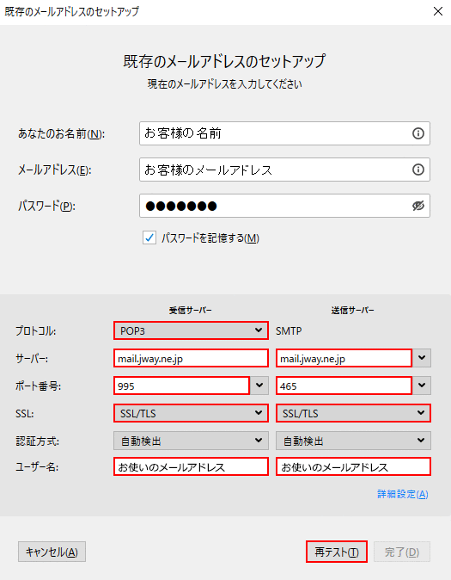
Task: Click incoming ユーザー名 input field
Action: pyautogui.click(x=191, y=466)
